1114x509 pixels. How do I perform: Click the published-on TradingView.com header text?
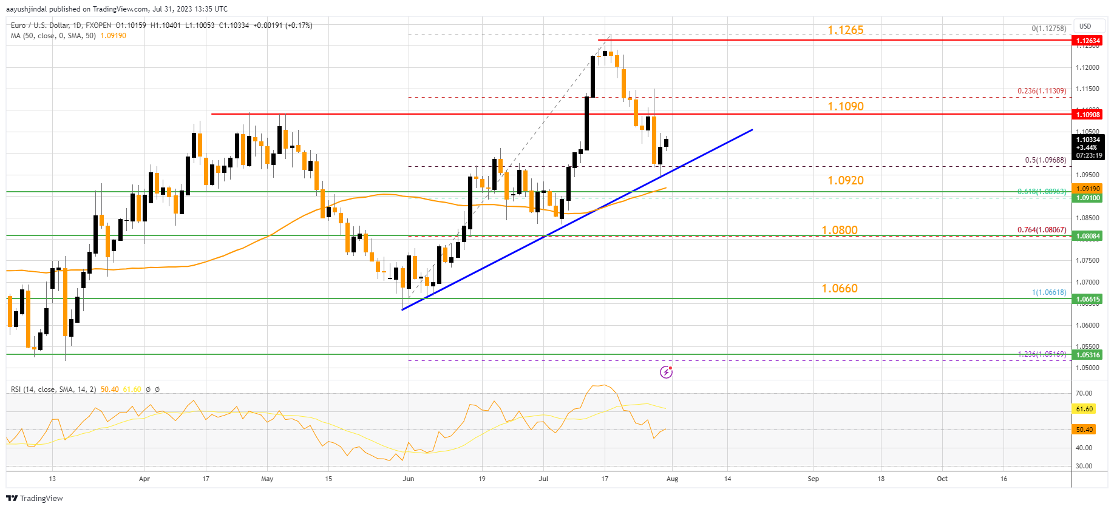pos(117,9)
